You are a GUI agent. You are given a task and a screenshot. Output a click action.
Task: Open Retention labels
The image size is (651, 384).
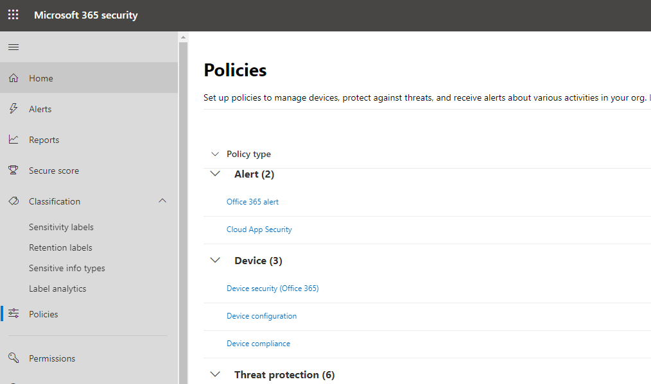(60, 247)
